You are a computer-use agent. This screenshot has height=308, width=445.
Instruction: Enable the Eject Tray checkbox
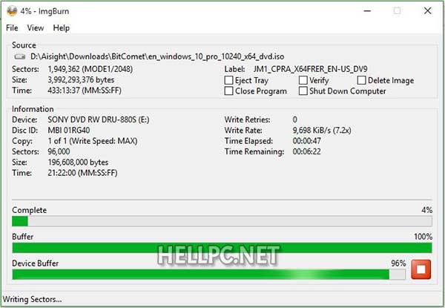[x=228, y=80]
